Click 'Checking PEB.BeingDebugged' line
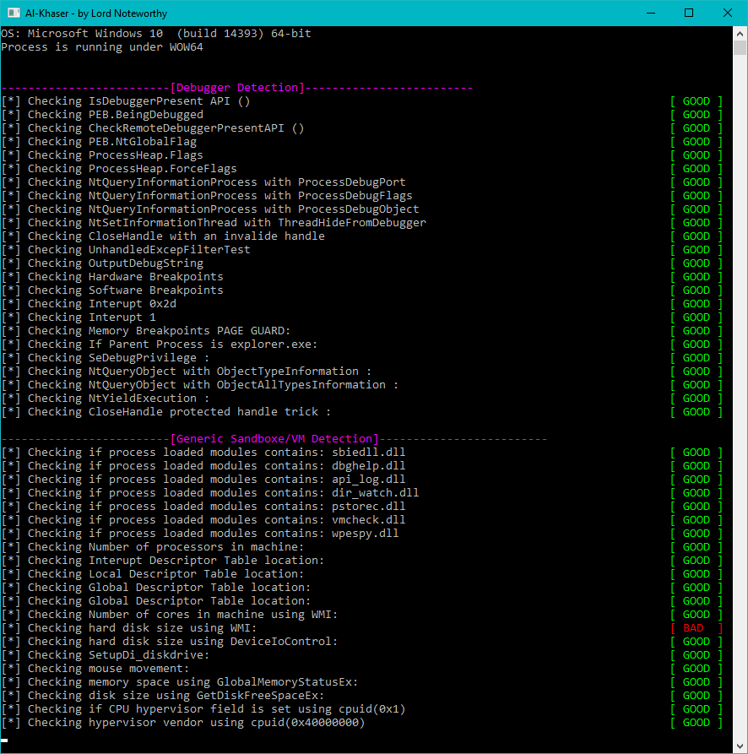 (102, 115)
